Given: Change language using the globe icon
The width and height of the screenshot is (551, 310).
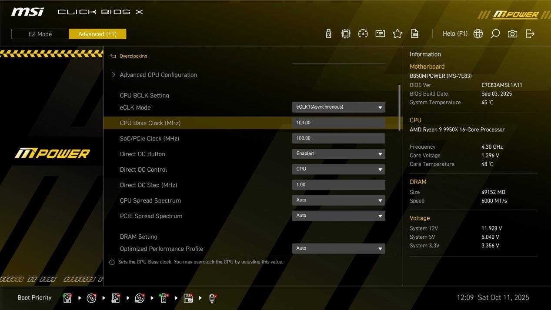Looking at the screenshot, I should [x=478, y=34].
